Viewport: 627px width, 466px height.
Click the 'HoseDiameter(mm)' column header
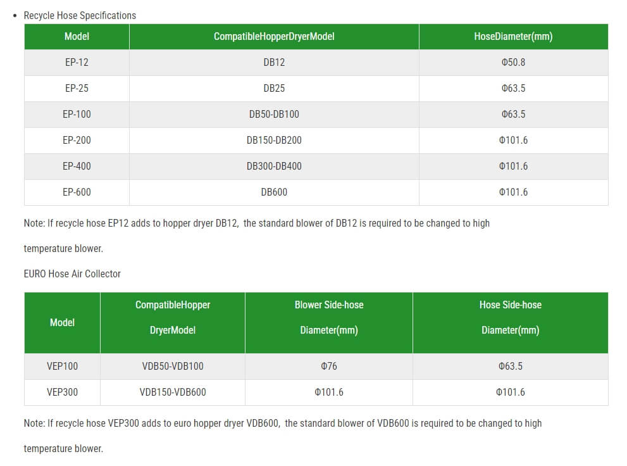(514, 36)
